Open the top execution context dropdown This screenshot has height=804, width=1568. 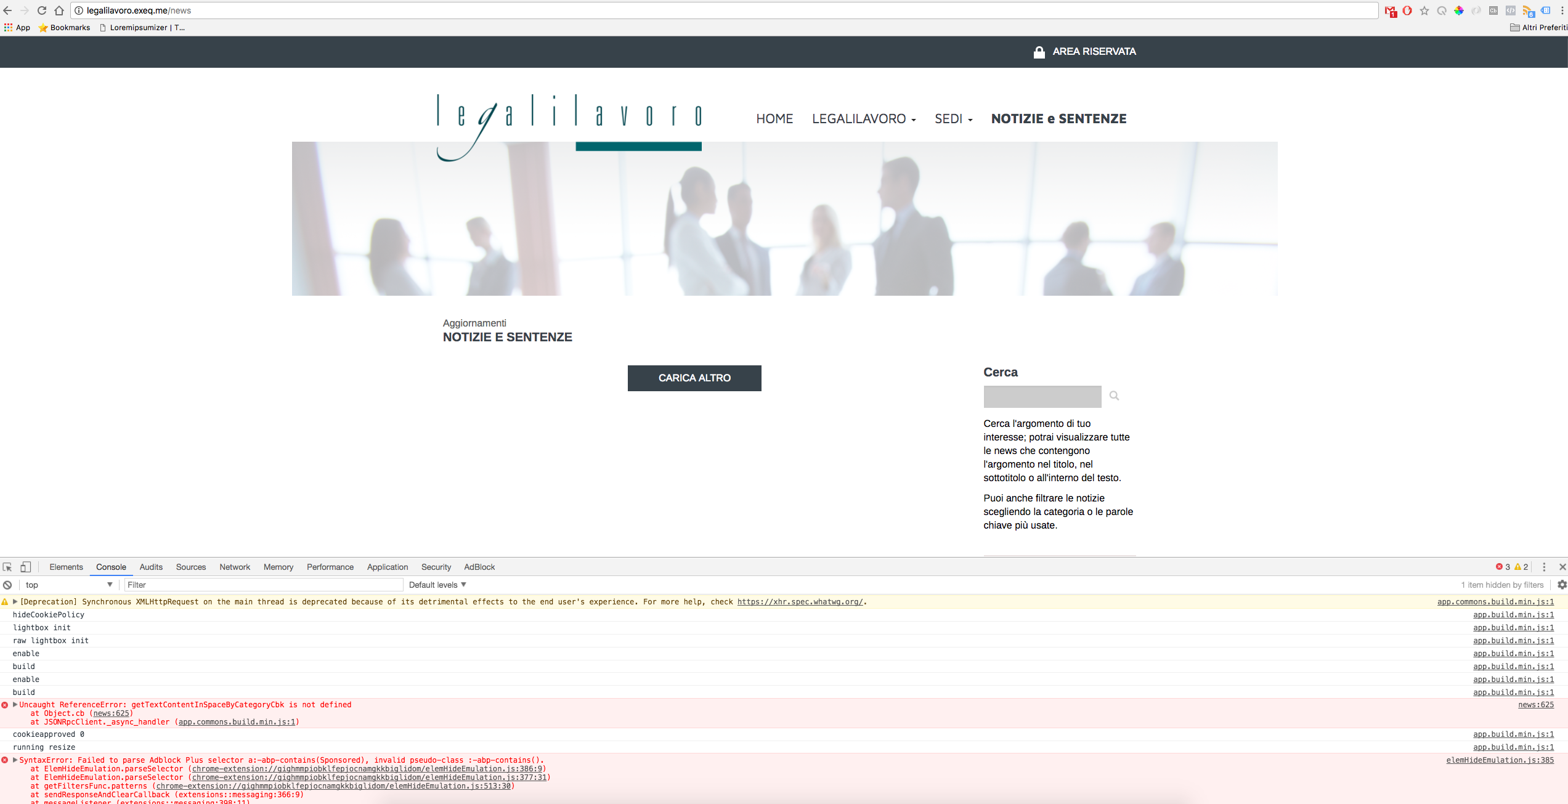click(68, 585)
